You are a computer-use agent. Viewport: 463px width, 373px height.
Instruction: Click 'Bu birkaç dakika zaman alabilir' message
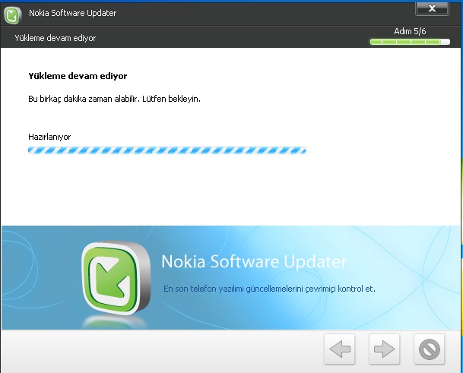pyautogui.click(x=114, y=99)
